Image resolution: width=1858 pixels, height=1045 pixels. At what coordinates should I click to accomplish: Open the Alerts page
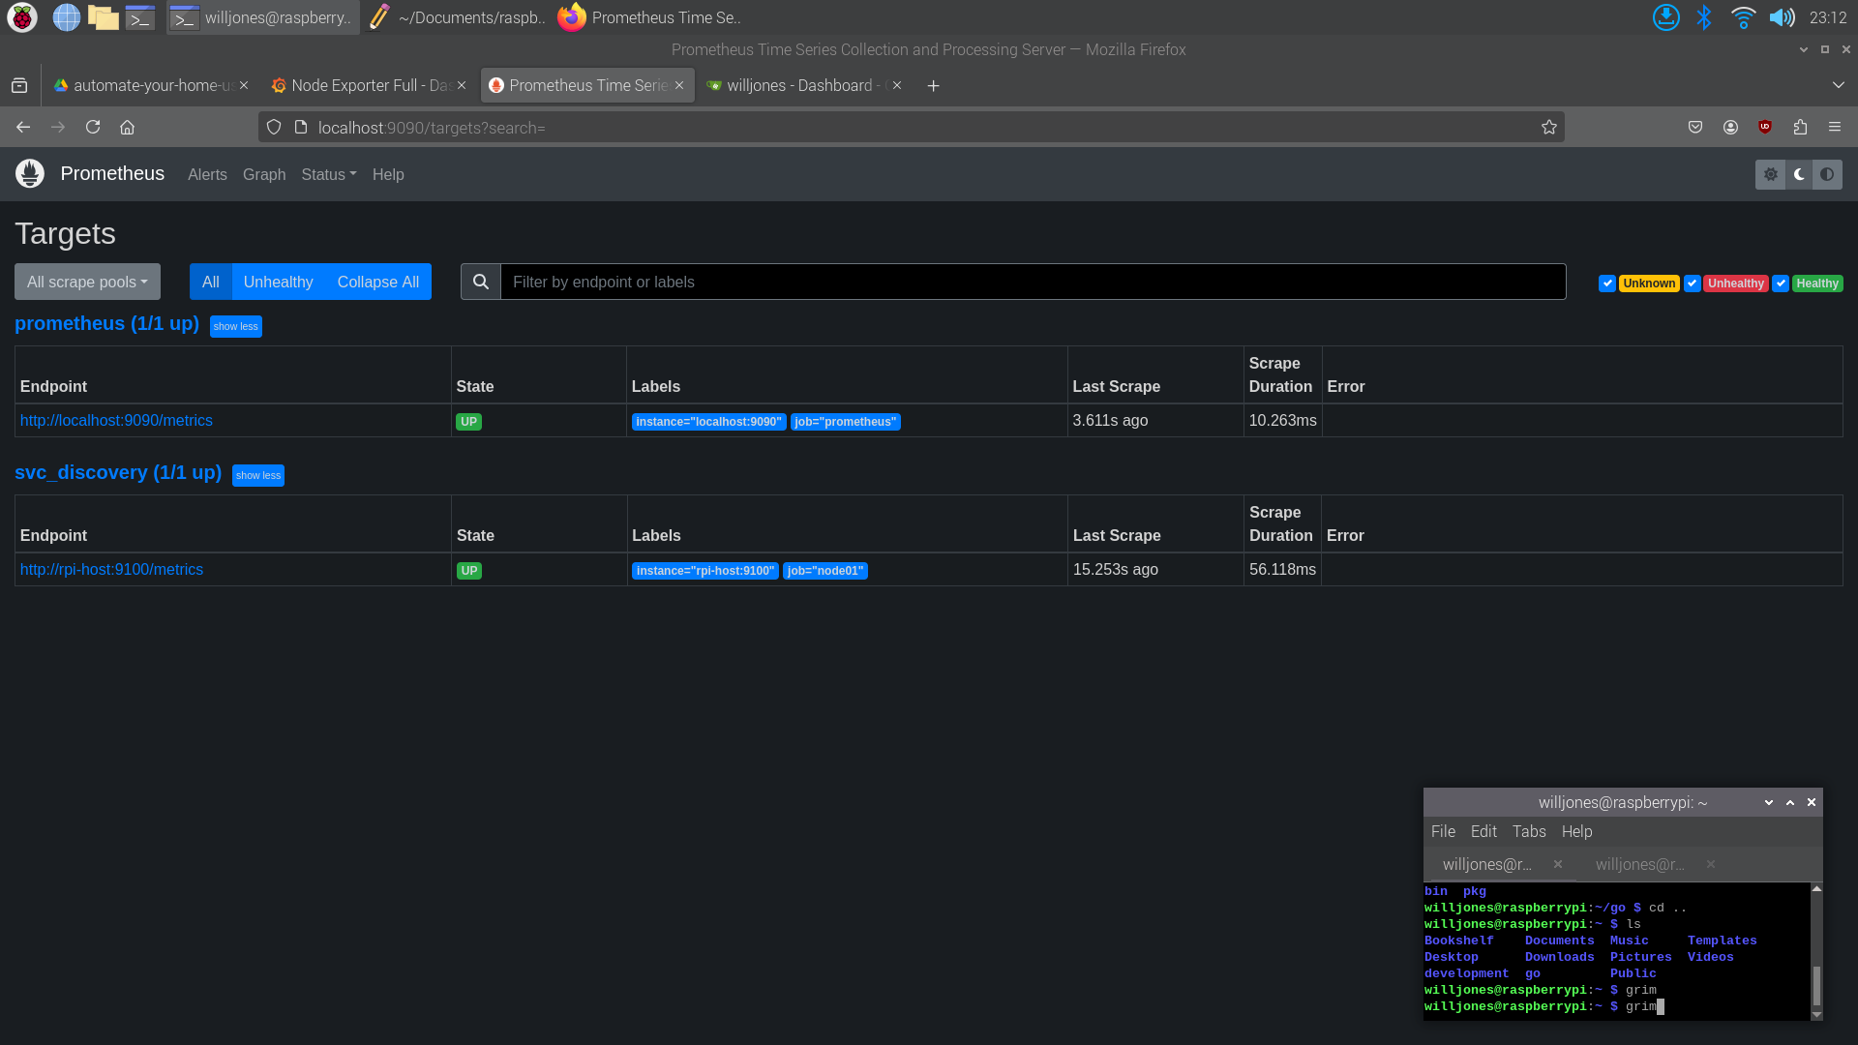coord(207,174)
